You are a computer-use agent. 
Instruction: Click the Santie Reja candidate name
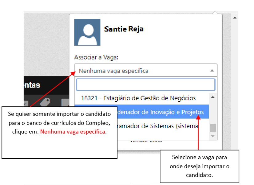click(x=124, y=29)
